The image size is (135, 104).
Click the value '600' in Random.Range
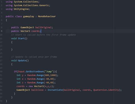click(47, 75)
